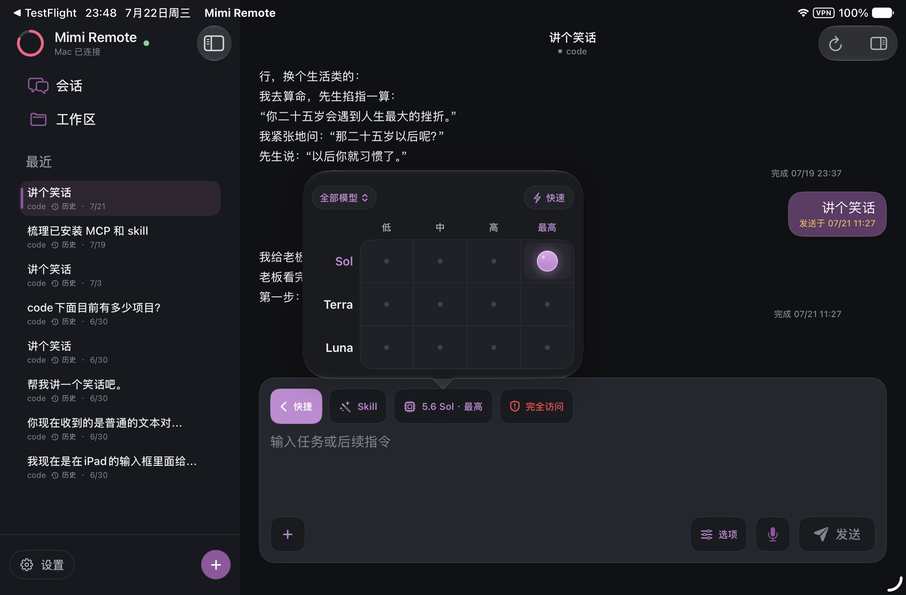The width and height of the screenshot is (906, 595).
Task: Select Terra at 高 effort
Action: (x=494, y=304)
